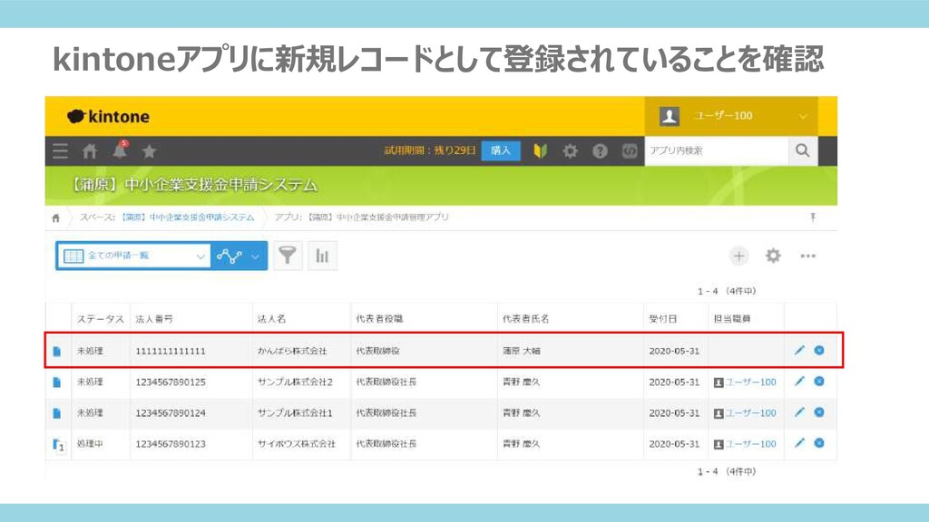
Task: Edit the サンプル株式会社2 record with pencil
Action: click(x=799, y=382)
